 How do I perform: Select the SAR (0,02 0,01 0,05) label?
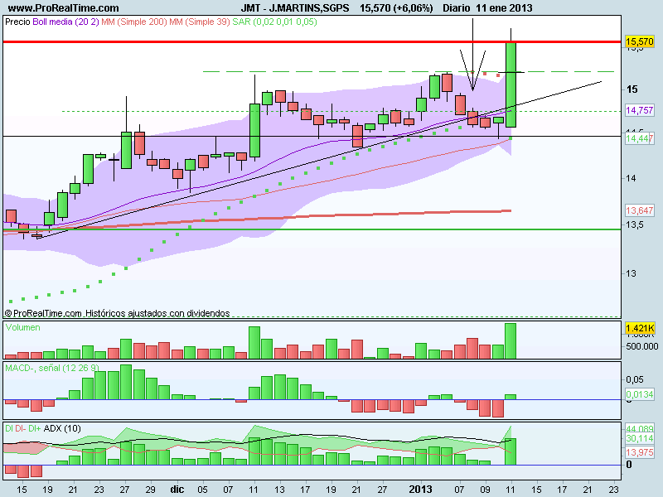(274, 22)
